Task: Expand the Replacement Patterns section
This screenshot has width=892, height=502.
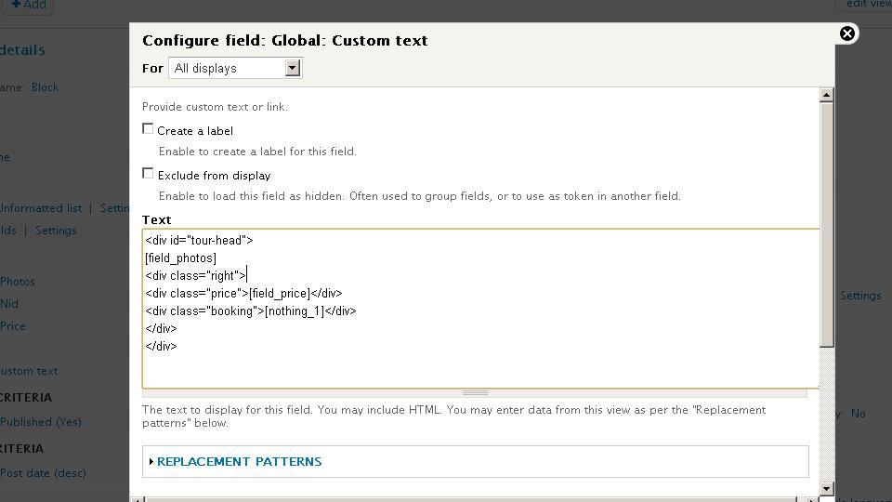Action: 239,462
